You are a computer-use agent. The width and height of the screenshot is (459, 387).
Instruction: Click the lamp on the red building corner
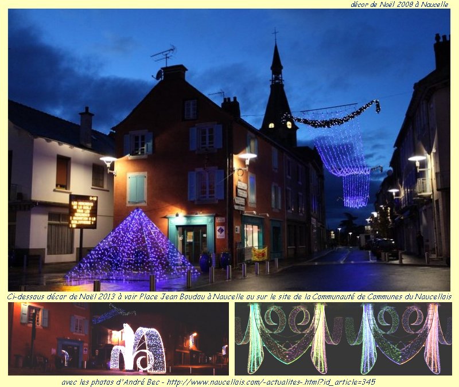(x=247, y=157)
